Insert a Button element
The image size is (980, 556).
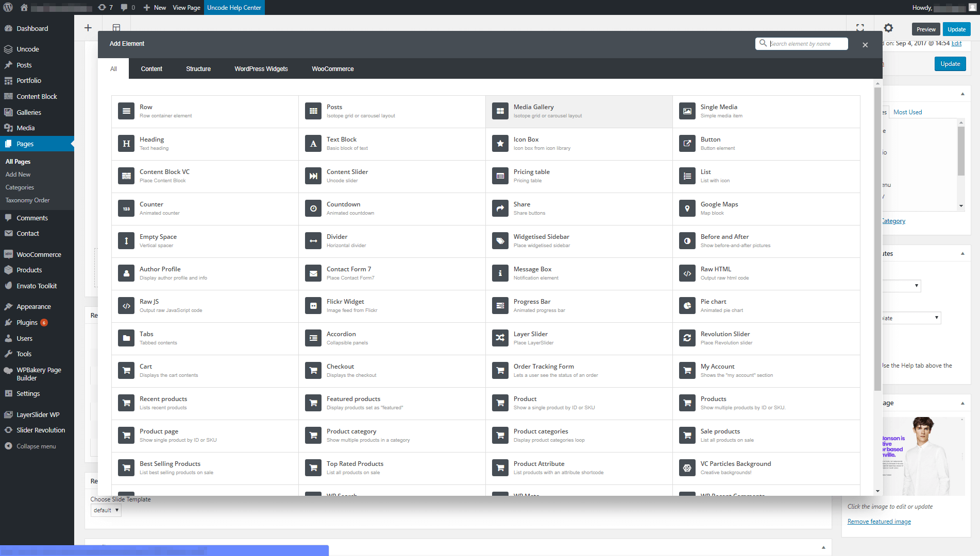766,144
